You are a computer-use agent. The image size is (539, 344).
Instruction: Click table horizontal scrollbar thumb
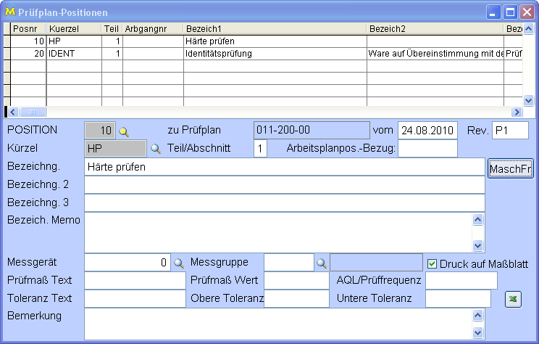point(33,112)
